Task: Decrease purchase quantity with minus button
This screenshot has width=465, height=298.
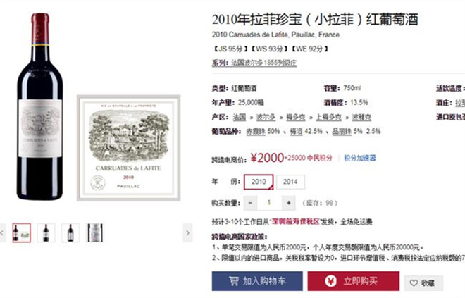Action: 250,203
